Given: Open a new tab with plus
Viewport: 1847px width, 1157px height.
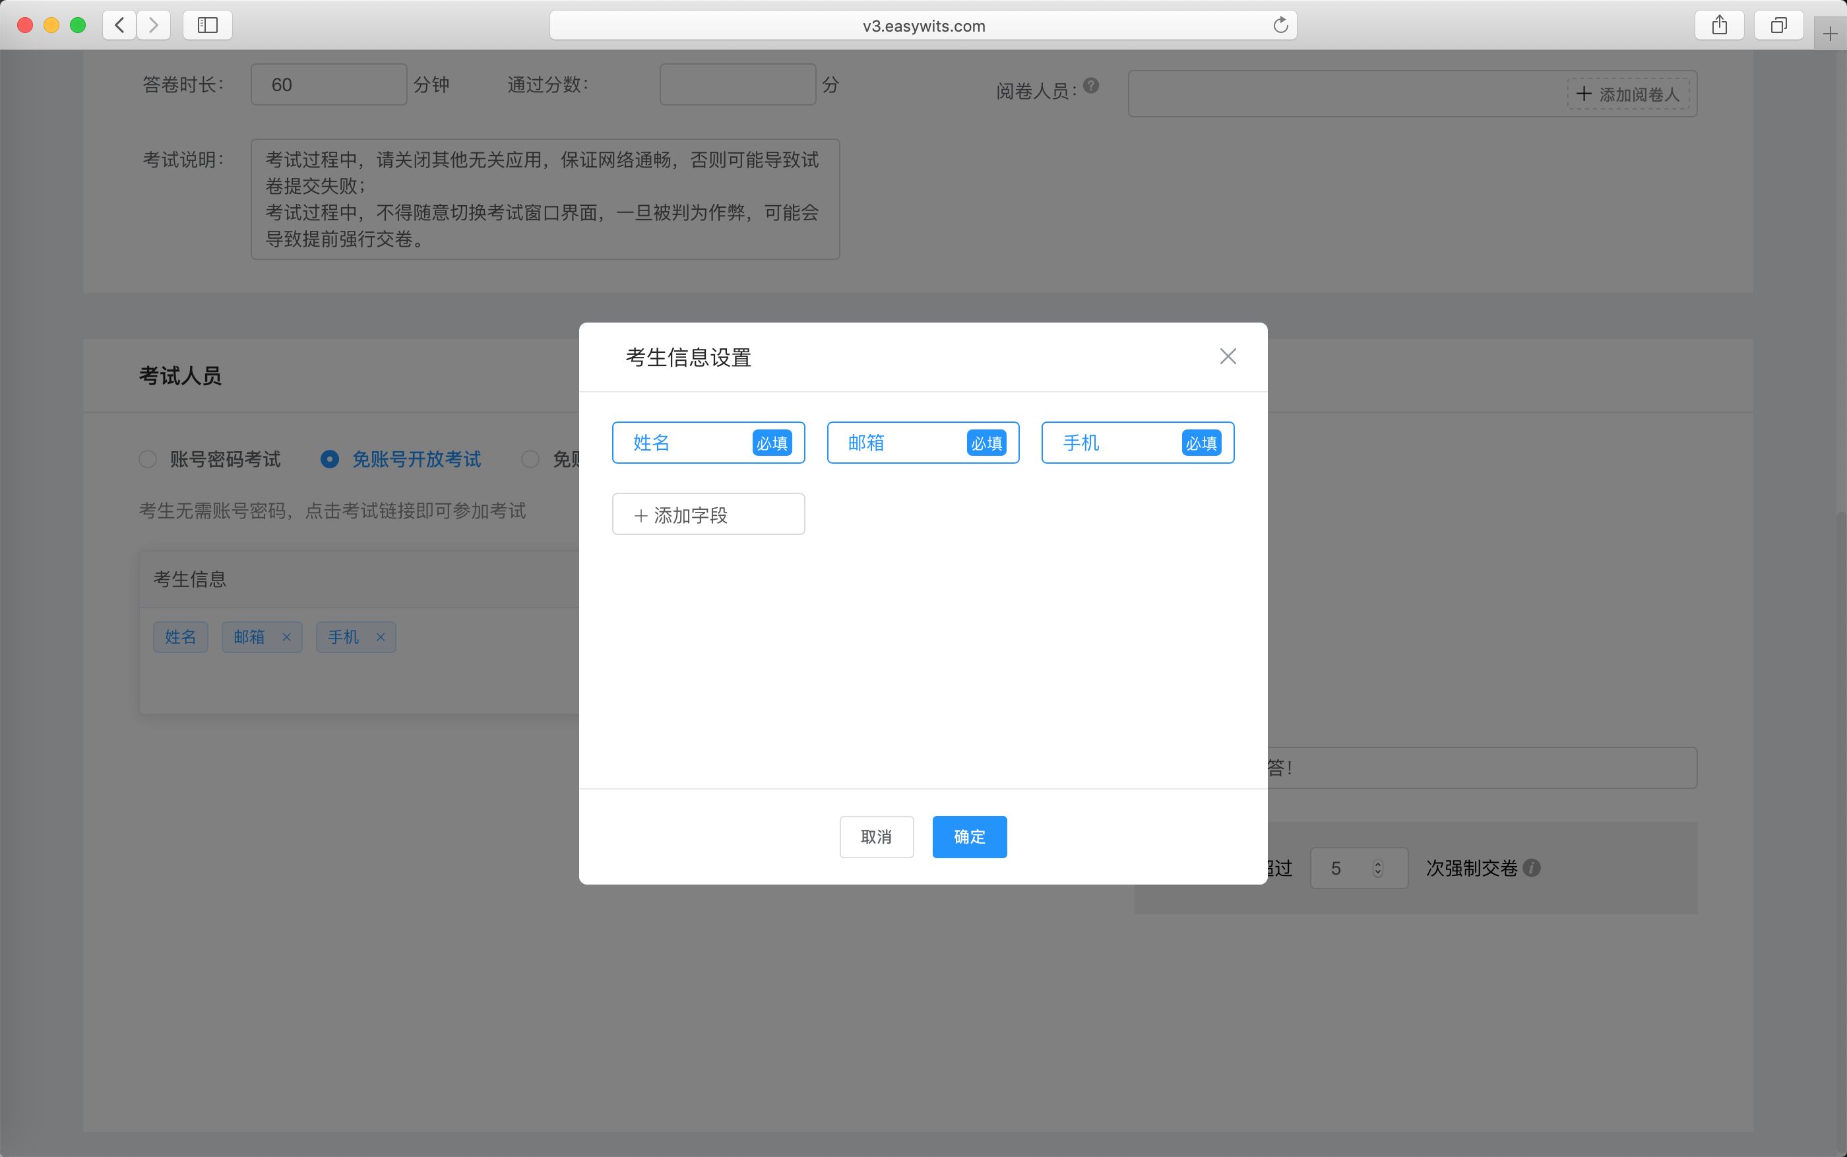Looking at the screenshot, I should pos(1829,34).
